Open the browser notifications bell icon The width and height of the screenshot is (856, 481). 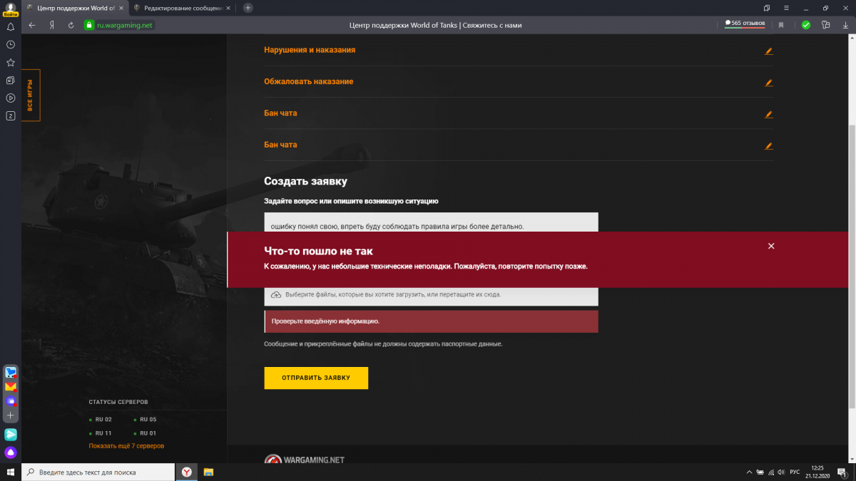(11, 27)
